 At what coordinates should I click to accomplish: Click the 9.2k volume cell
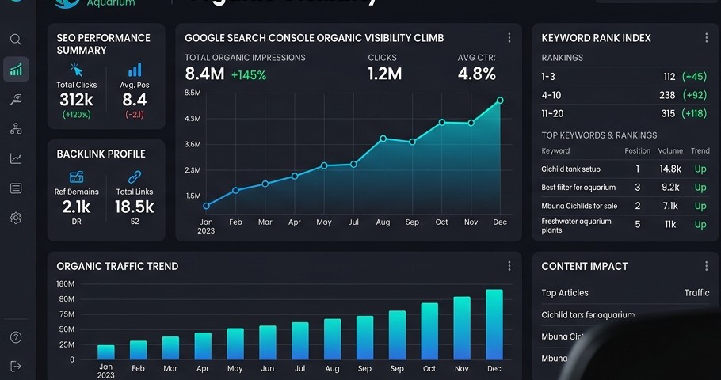pos(670,188)
